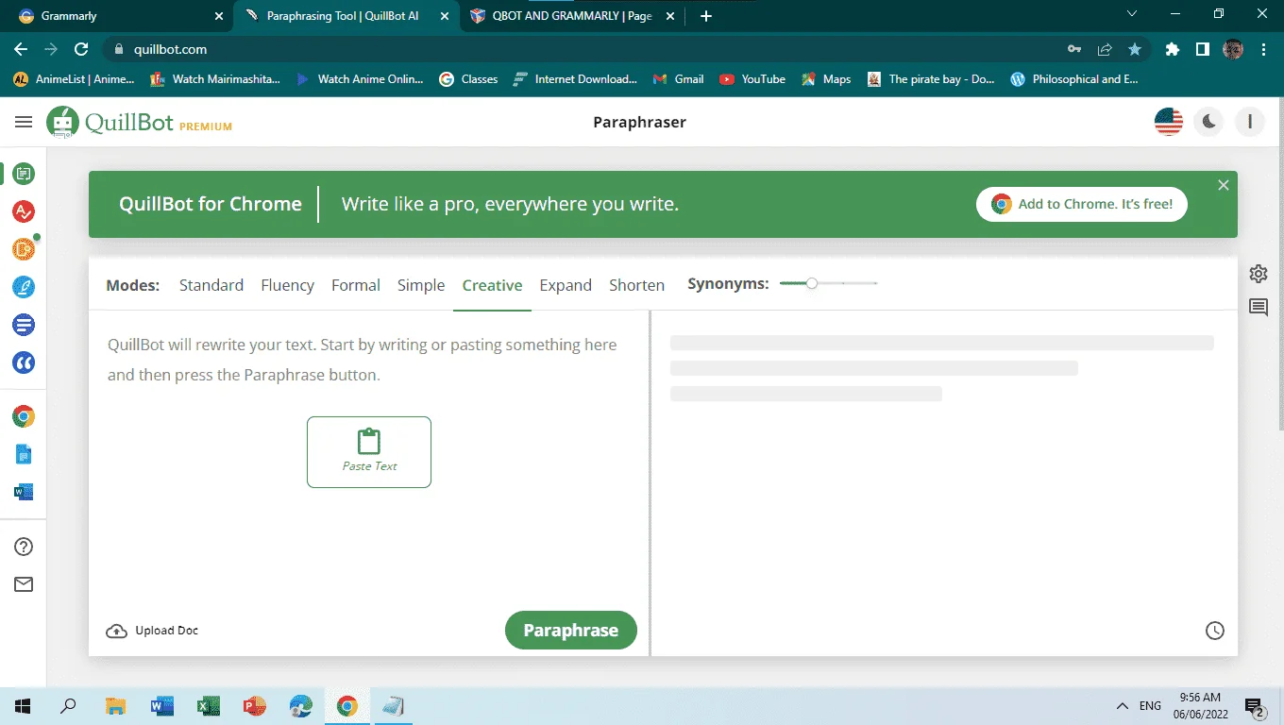The height and width of the screenshot is (725, 1284).
Task: Toggle Chrome side panel icon
Action: coord(1203,49)
